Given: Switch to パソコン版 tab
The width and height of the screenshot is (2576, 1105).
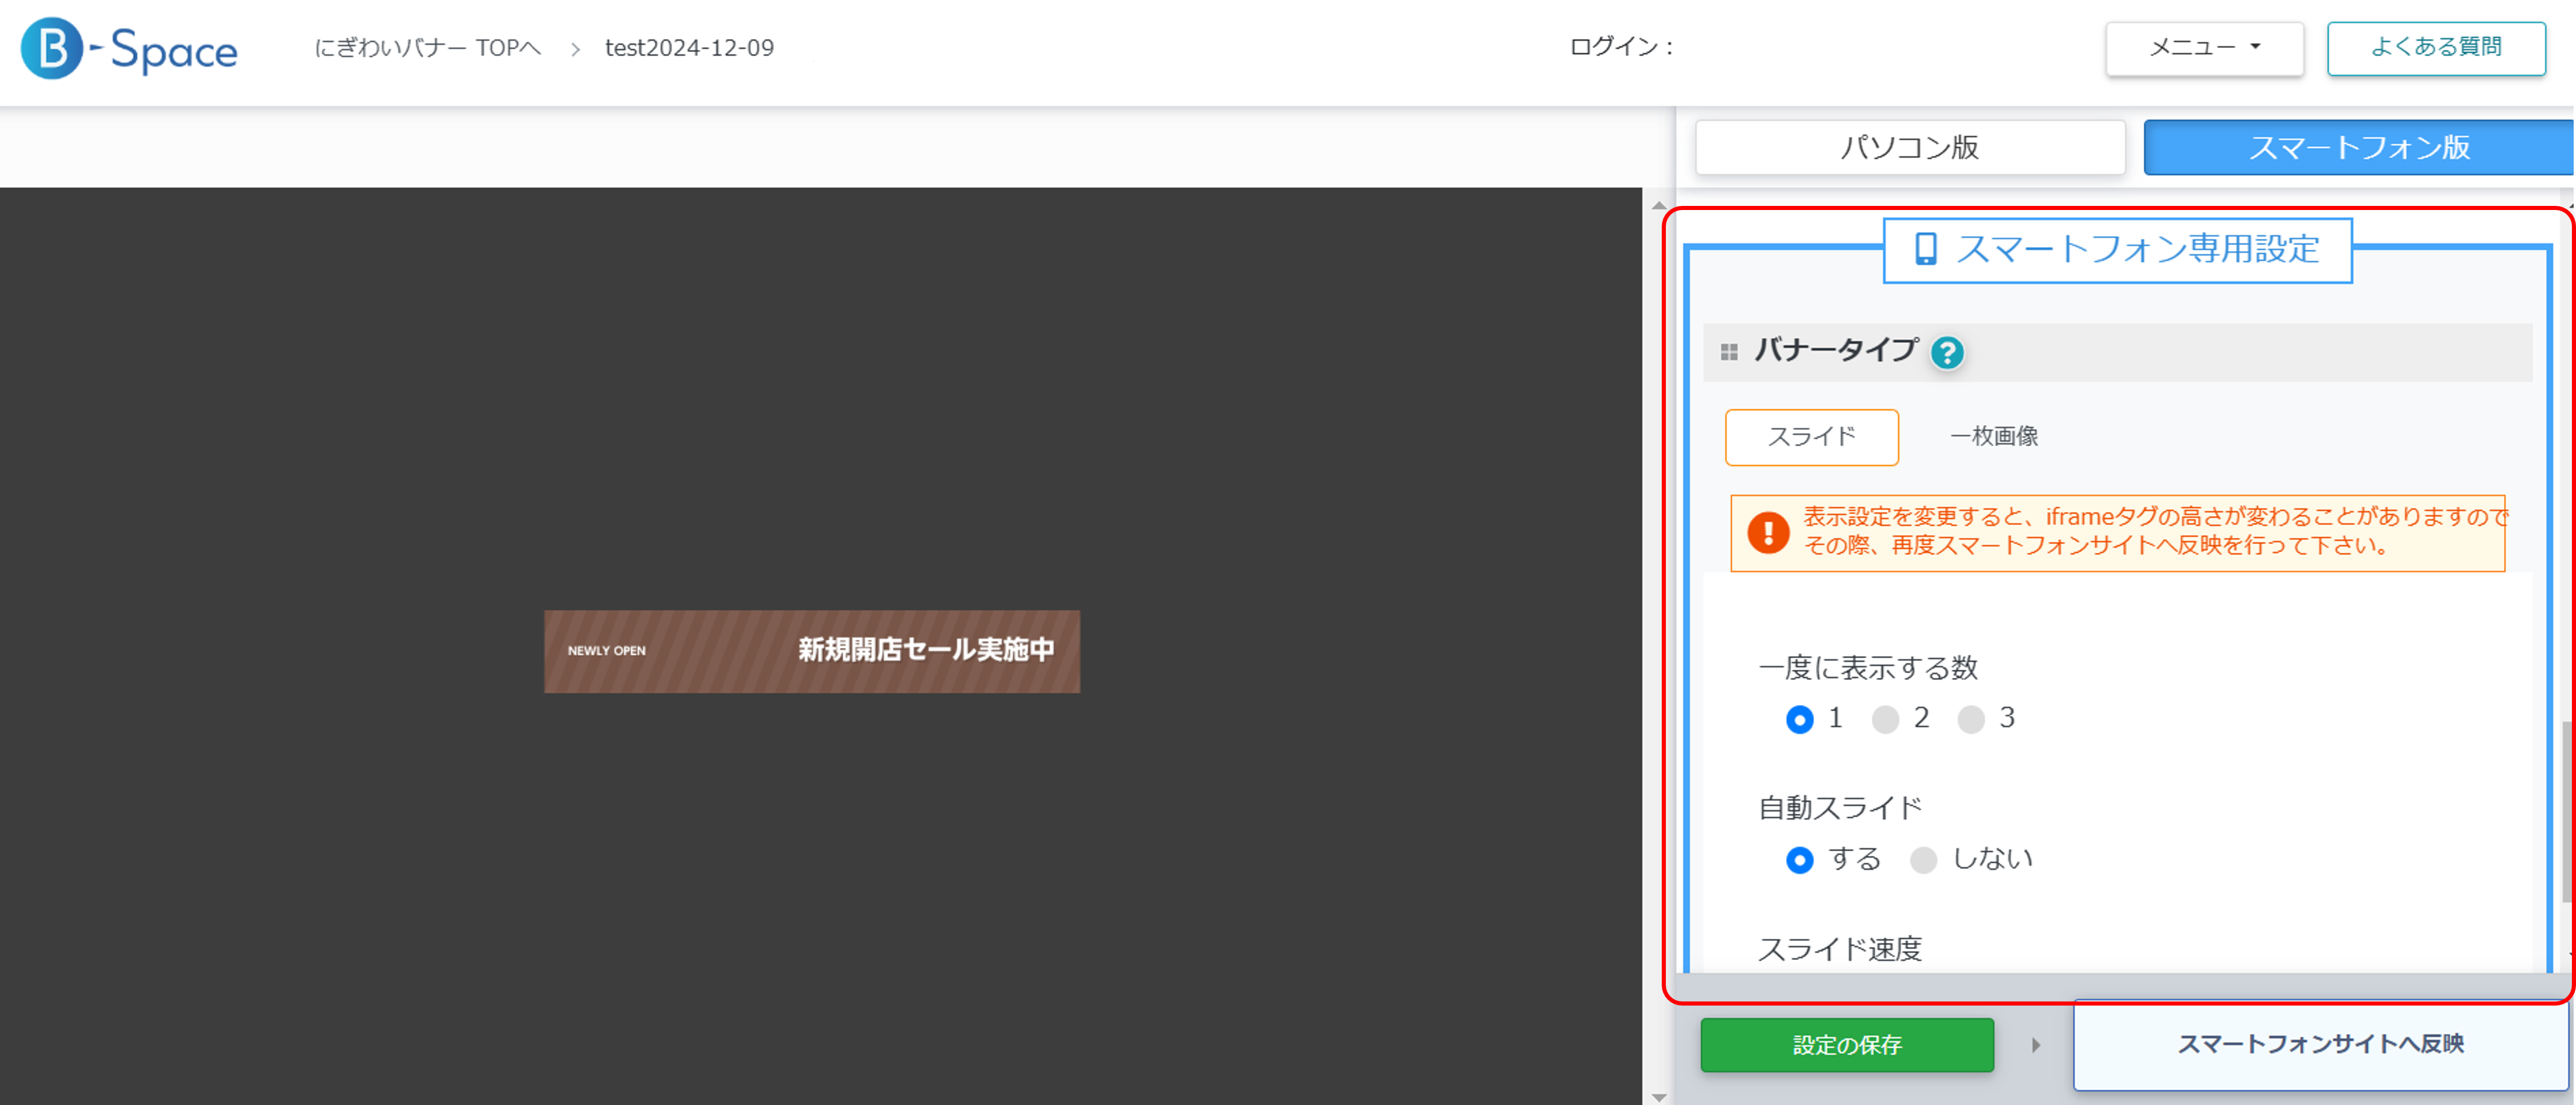Looking at the screenshot, I should pyautogui.click(x=1909, y=148).
